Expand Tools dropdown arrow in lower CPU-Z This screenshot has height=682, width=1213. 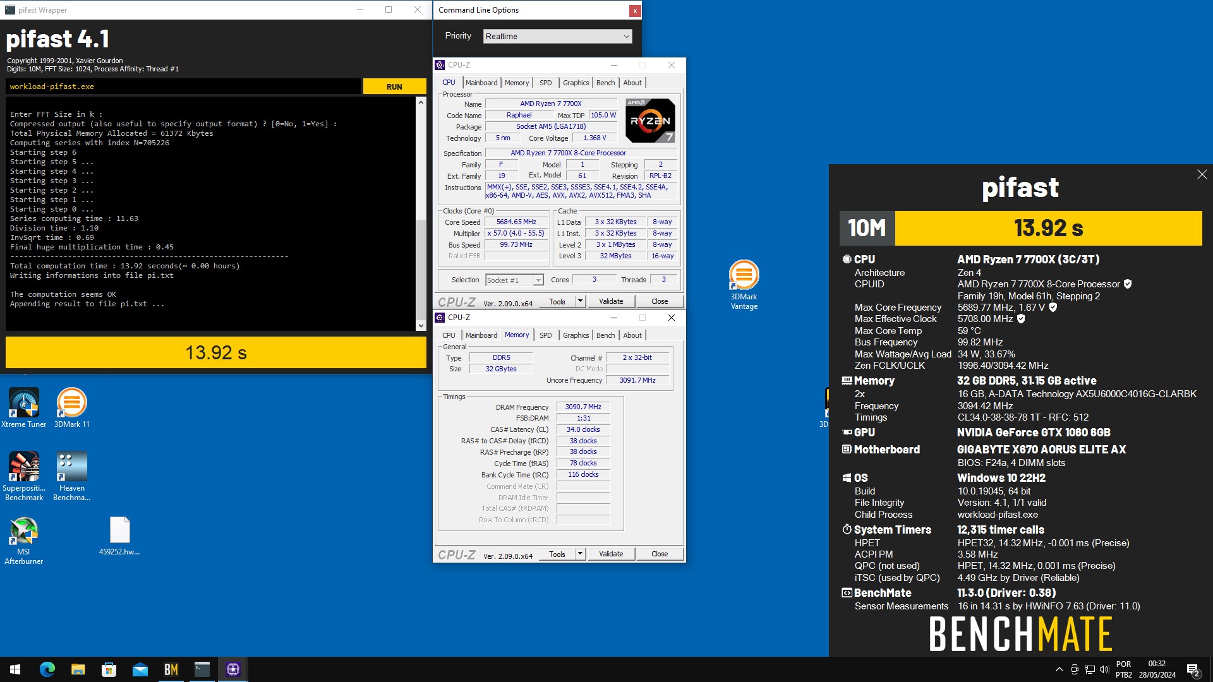coord(580,554)
